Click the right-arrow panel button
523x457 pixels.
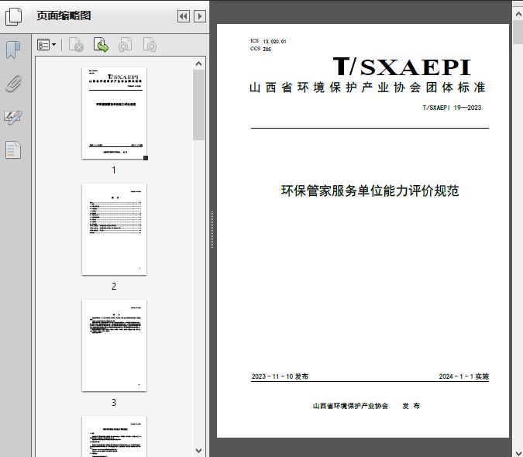pyautogui.click(x=200, y=16)
